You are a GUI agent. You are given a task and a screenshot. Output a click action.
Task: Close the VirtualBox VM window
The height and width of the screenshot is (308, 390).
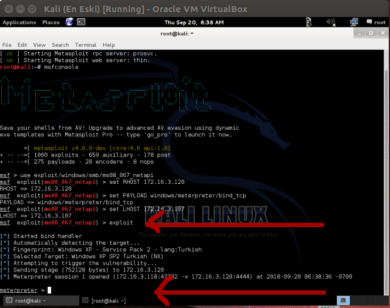9,9
